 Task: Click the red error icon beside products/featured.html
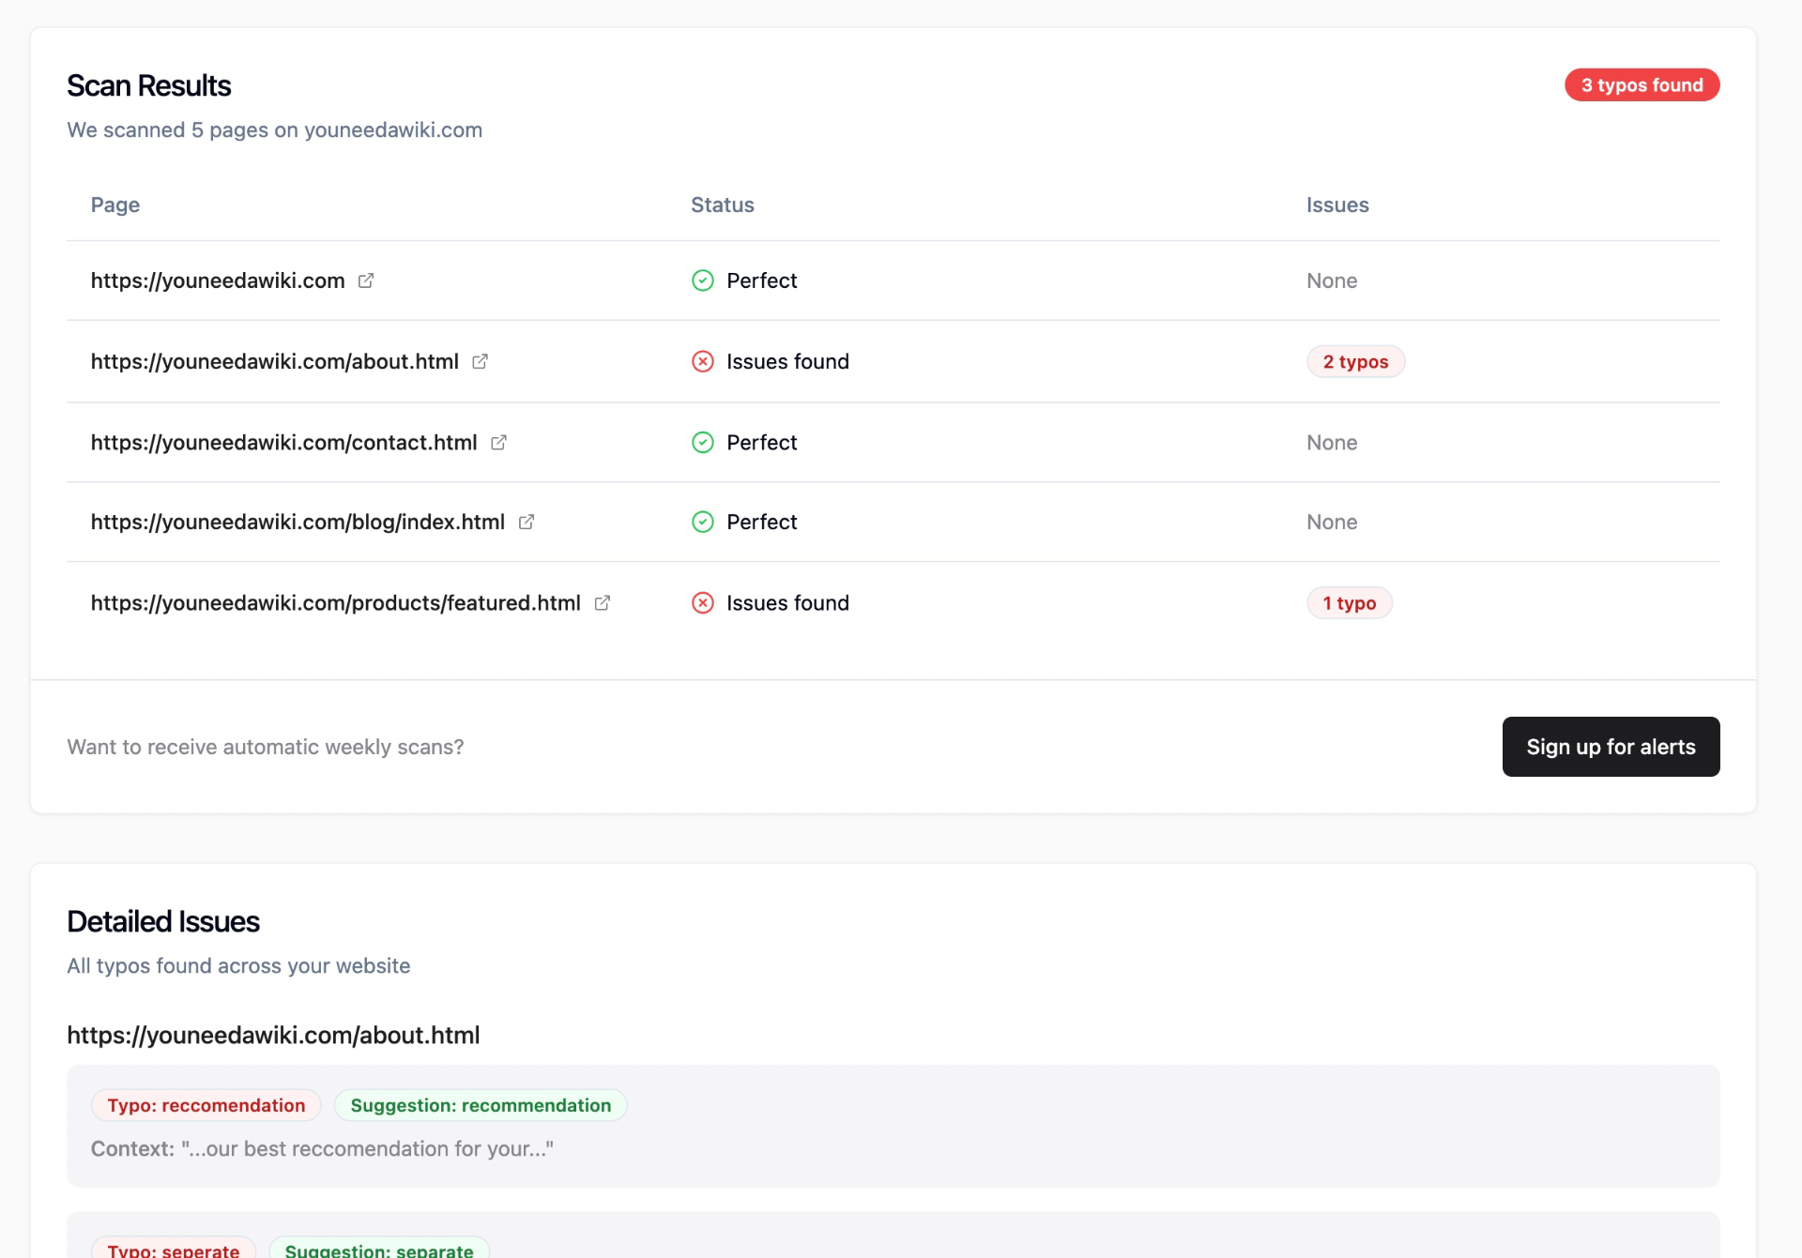703,603
